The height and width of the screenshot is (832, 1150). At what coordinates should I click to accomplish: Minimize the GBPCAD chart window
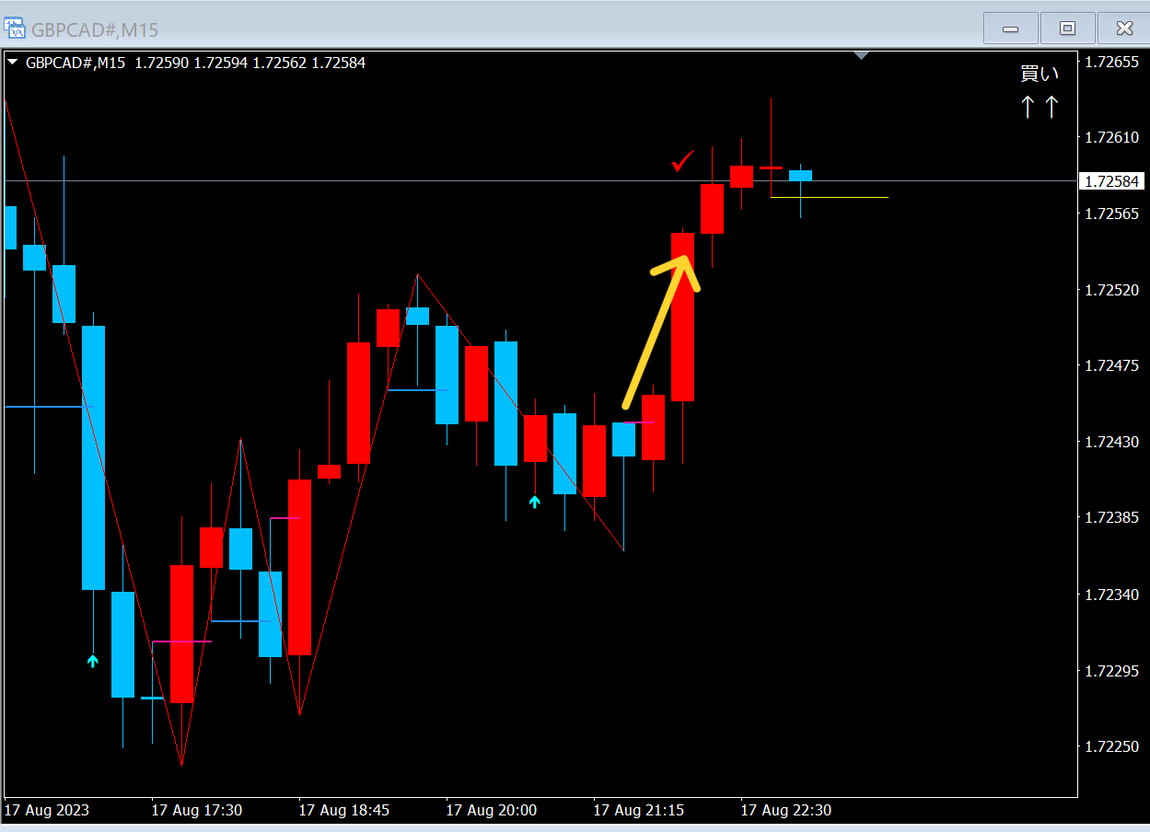click(1010, 29)
